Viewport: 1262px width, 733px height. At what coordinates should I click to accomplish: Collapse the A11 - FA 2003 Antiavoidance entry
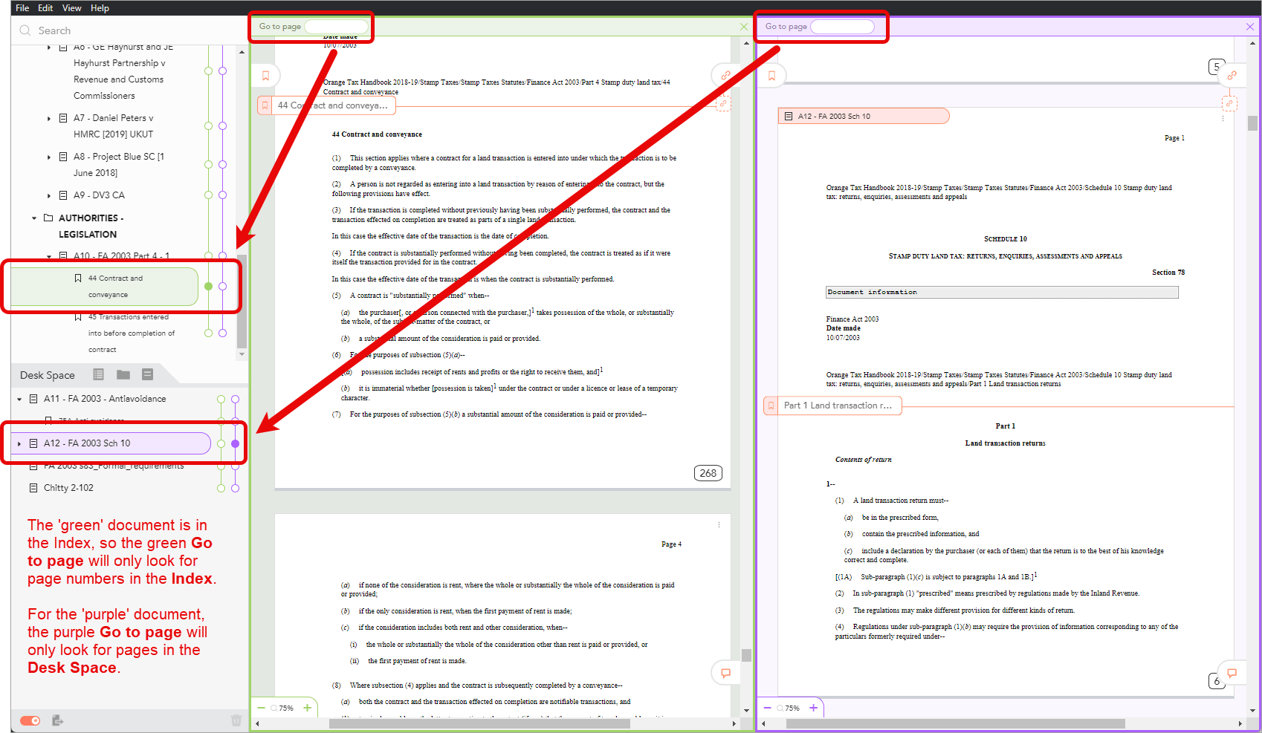[19, 399]
